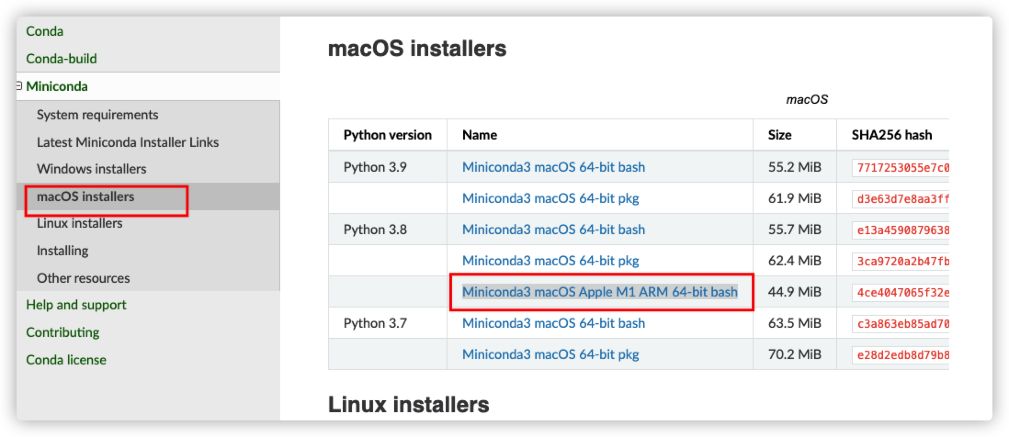Select Miniconda in the sidebar
The width and height of the screenshot is (1009, 437).
[x=57, y=86]
